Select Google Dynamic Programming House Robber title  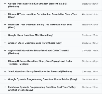[x=43, y=79]
